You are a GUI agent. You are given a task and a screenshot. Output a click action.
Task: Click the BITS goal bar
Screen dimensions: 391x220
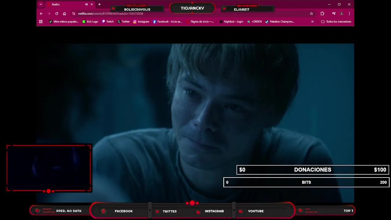(306, 182)
